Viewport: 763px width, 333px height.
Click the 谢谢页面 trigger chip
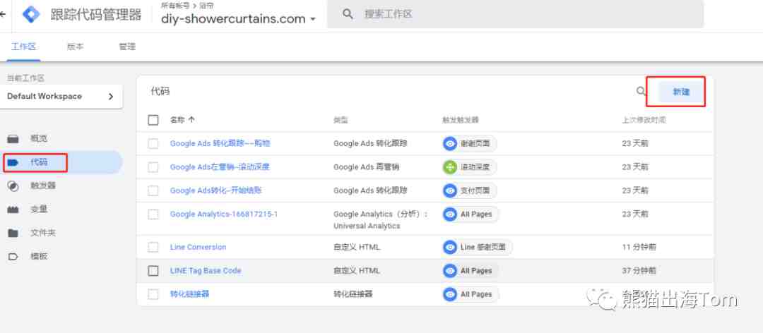click(x=469, y=143)
